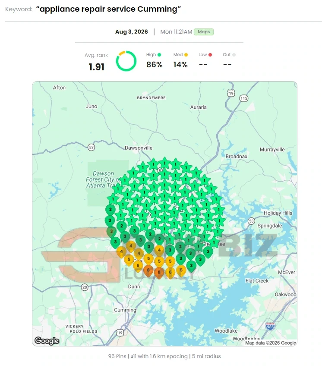Click the green Maps badge
This screenshot has width=322, height=368.
coord(204,32)
